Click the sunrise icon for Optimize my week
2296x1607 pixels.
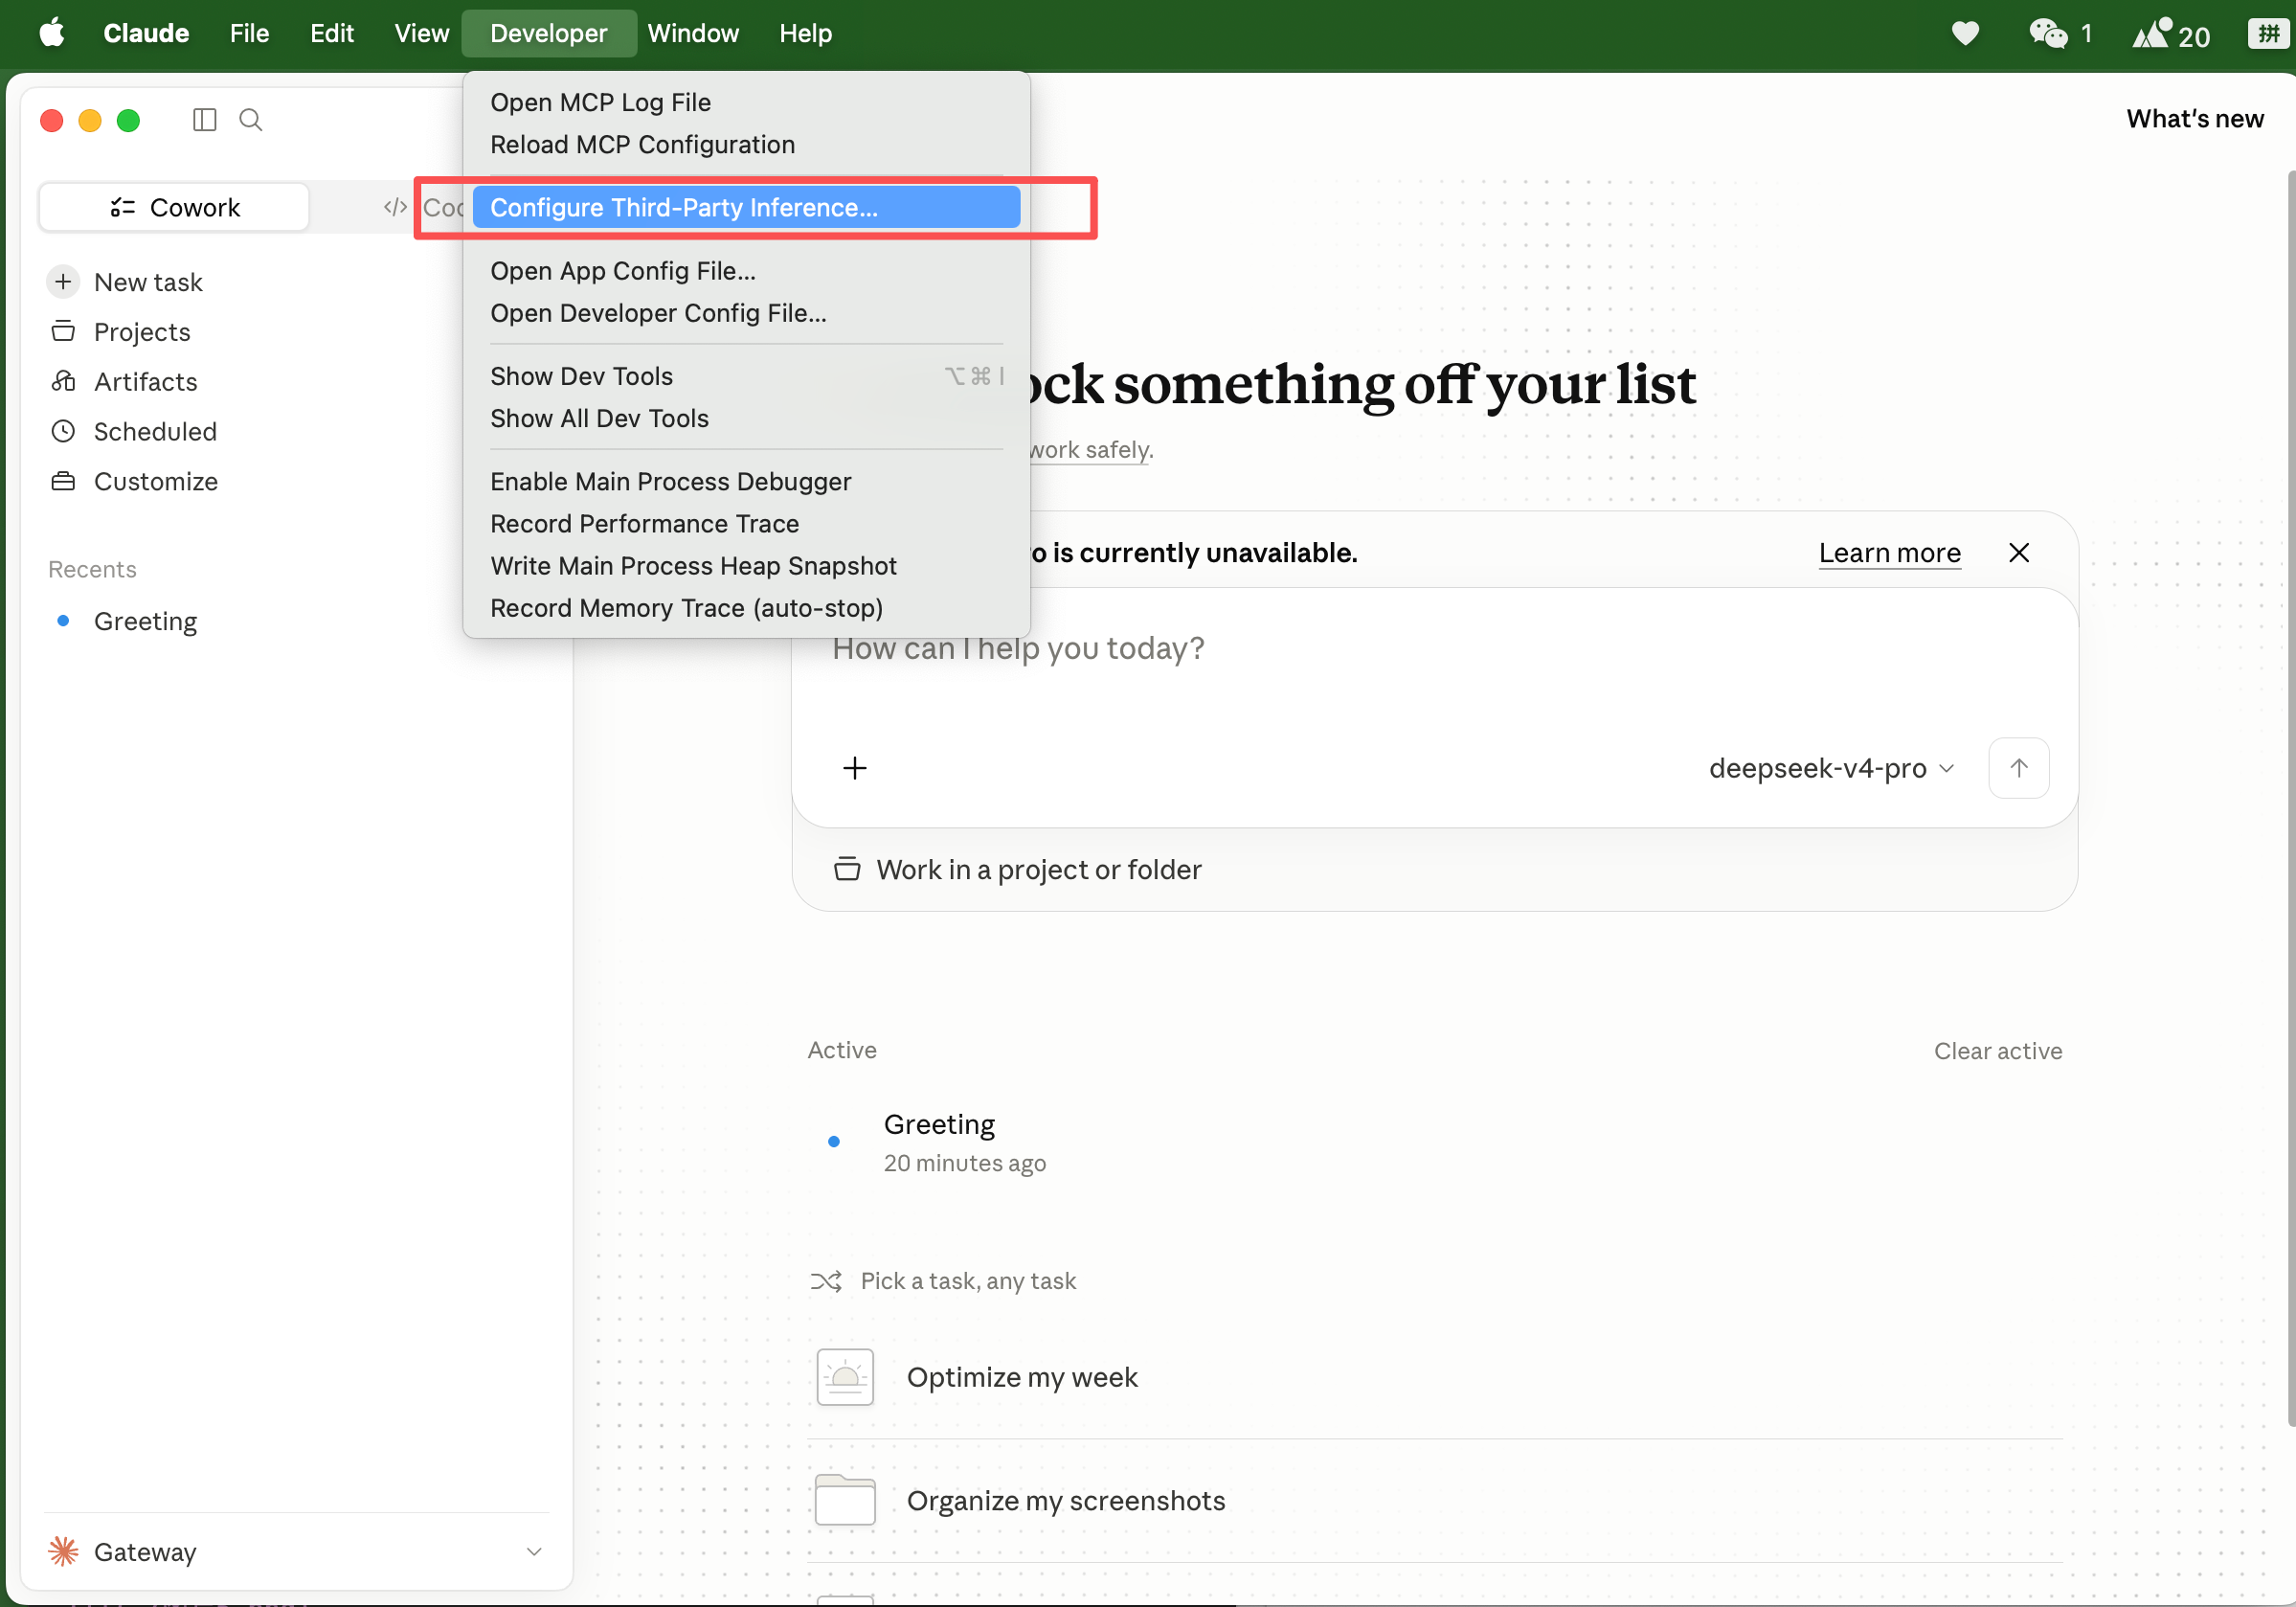point(845,1377)
